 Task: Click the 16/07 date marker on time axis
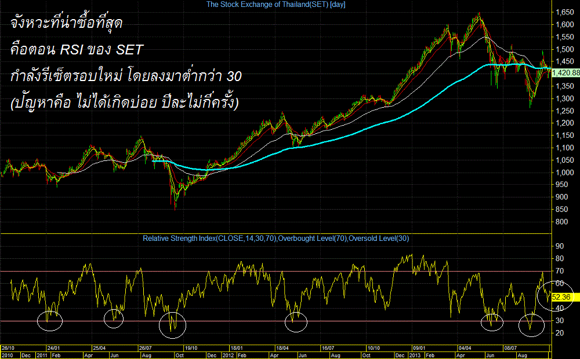pyautogui.click(x=328, y=349)
